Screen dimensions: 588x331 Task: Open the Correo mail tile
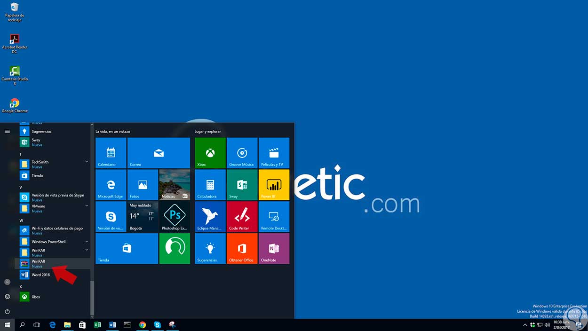159,153
